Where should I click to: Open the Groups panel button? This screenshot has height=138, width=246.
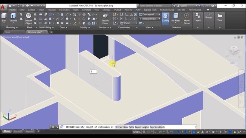pos(209,16)
